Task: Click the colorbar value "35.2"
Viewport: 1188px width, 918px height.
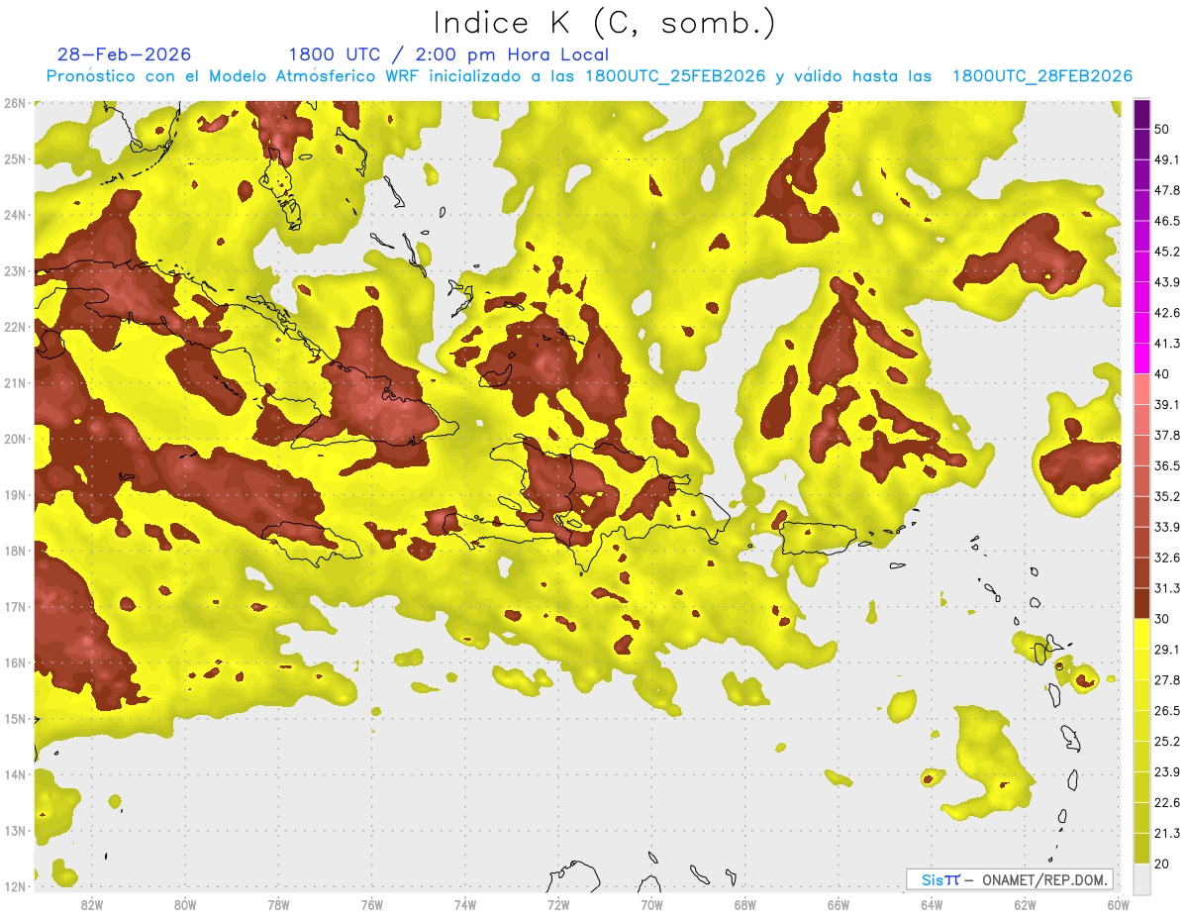Action: pyautogui.click(x=1167, y=496)
